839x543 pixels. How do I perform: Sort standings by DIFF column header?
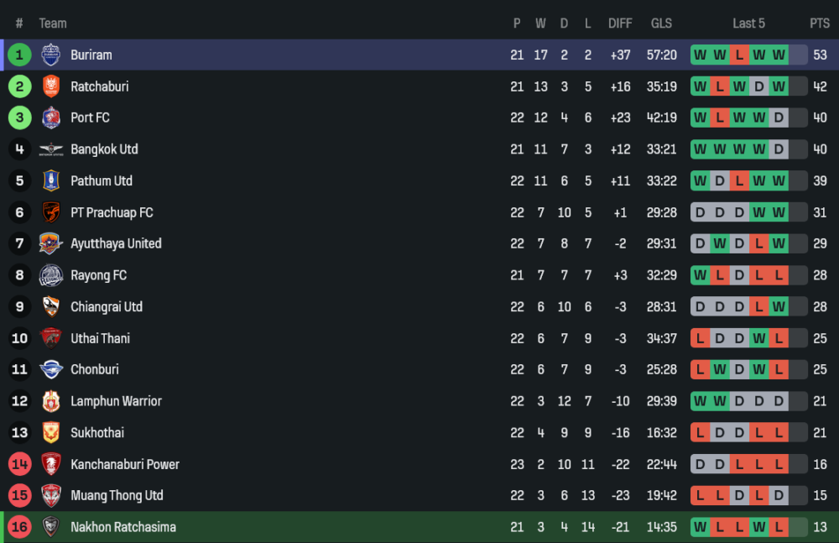tap(620, 23)
